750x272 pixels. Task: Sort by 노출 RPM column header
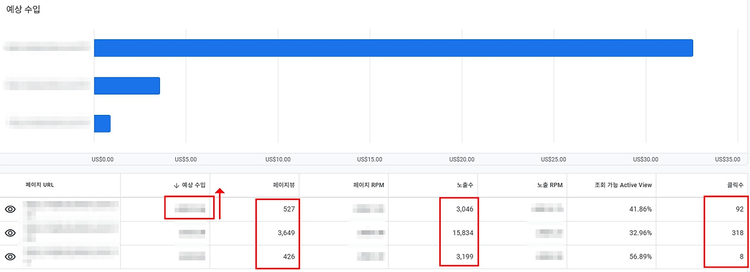549,185
